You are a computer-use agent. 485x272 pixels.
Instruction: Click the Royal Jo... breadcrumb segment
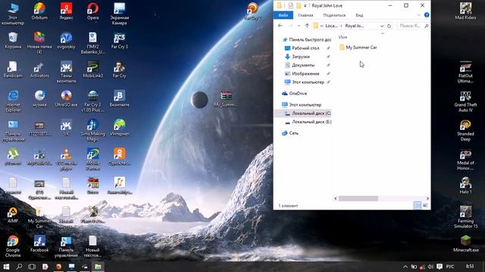point(354,26)
